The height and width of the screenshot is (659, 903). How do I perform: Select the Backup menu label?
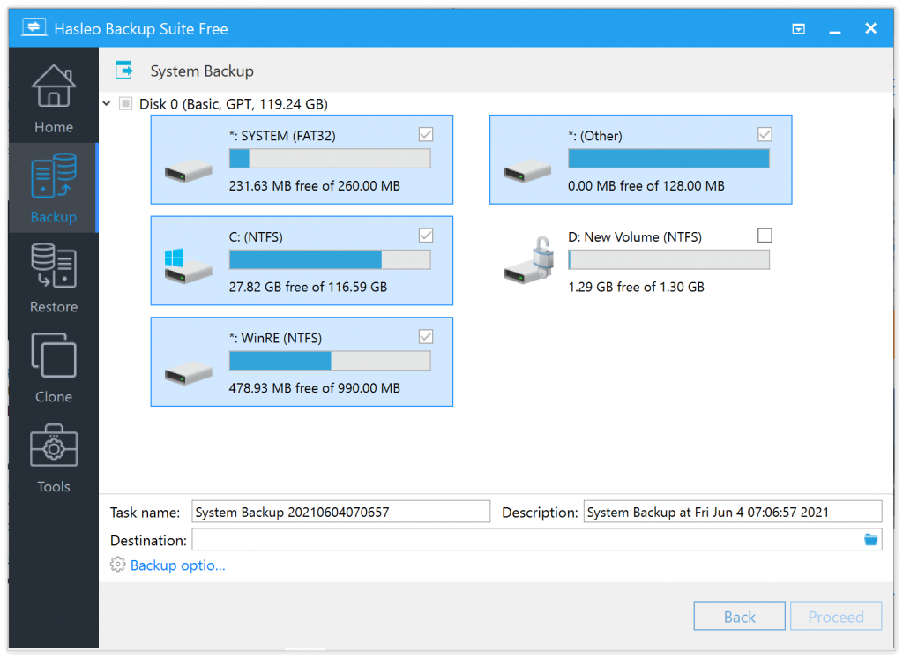(54, 217)
